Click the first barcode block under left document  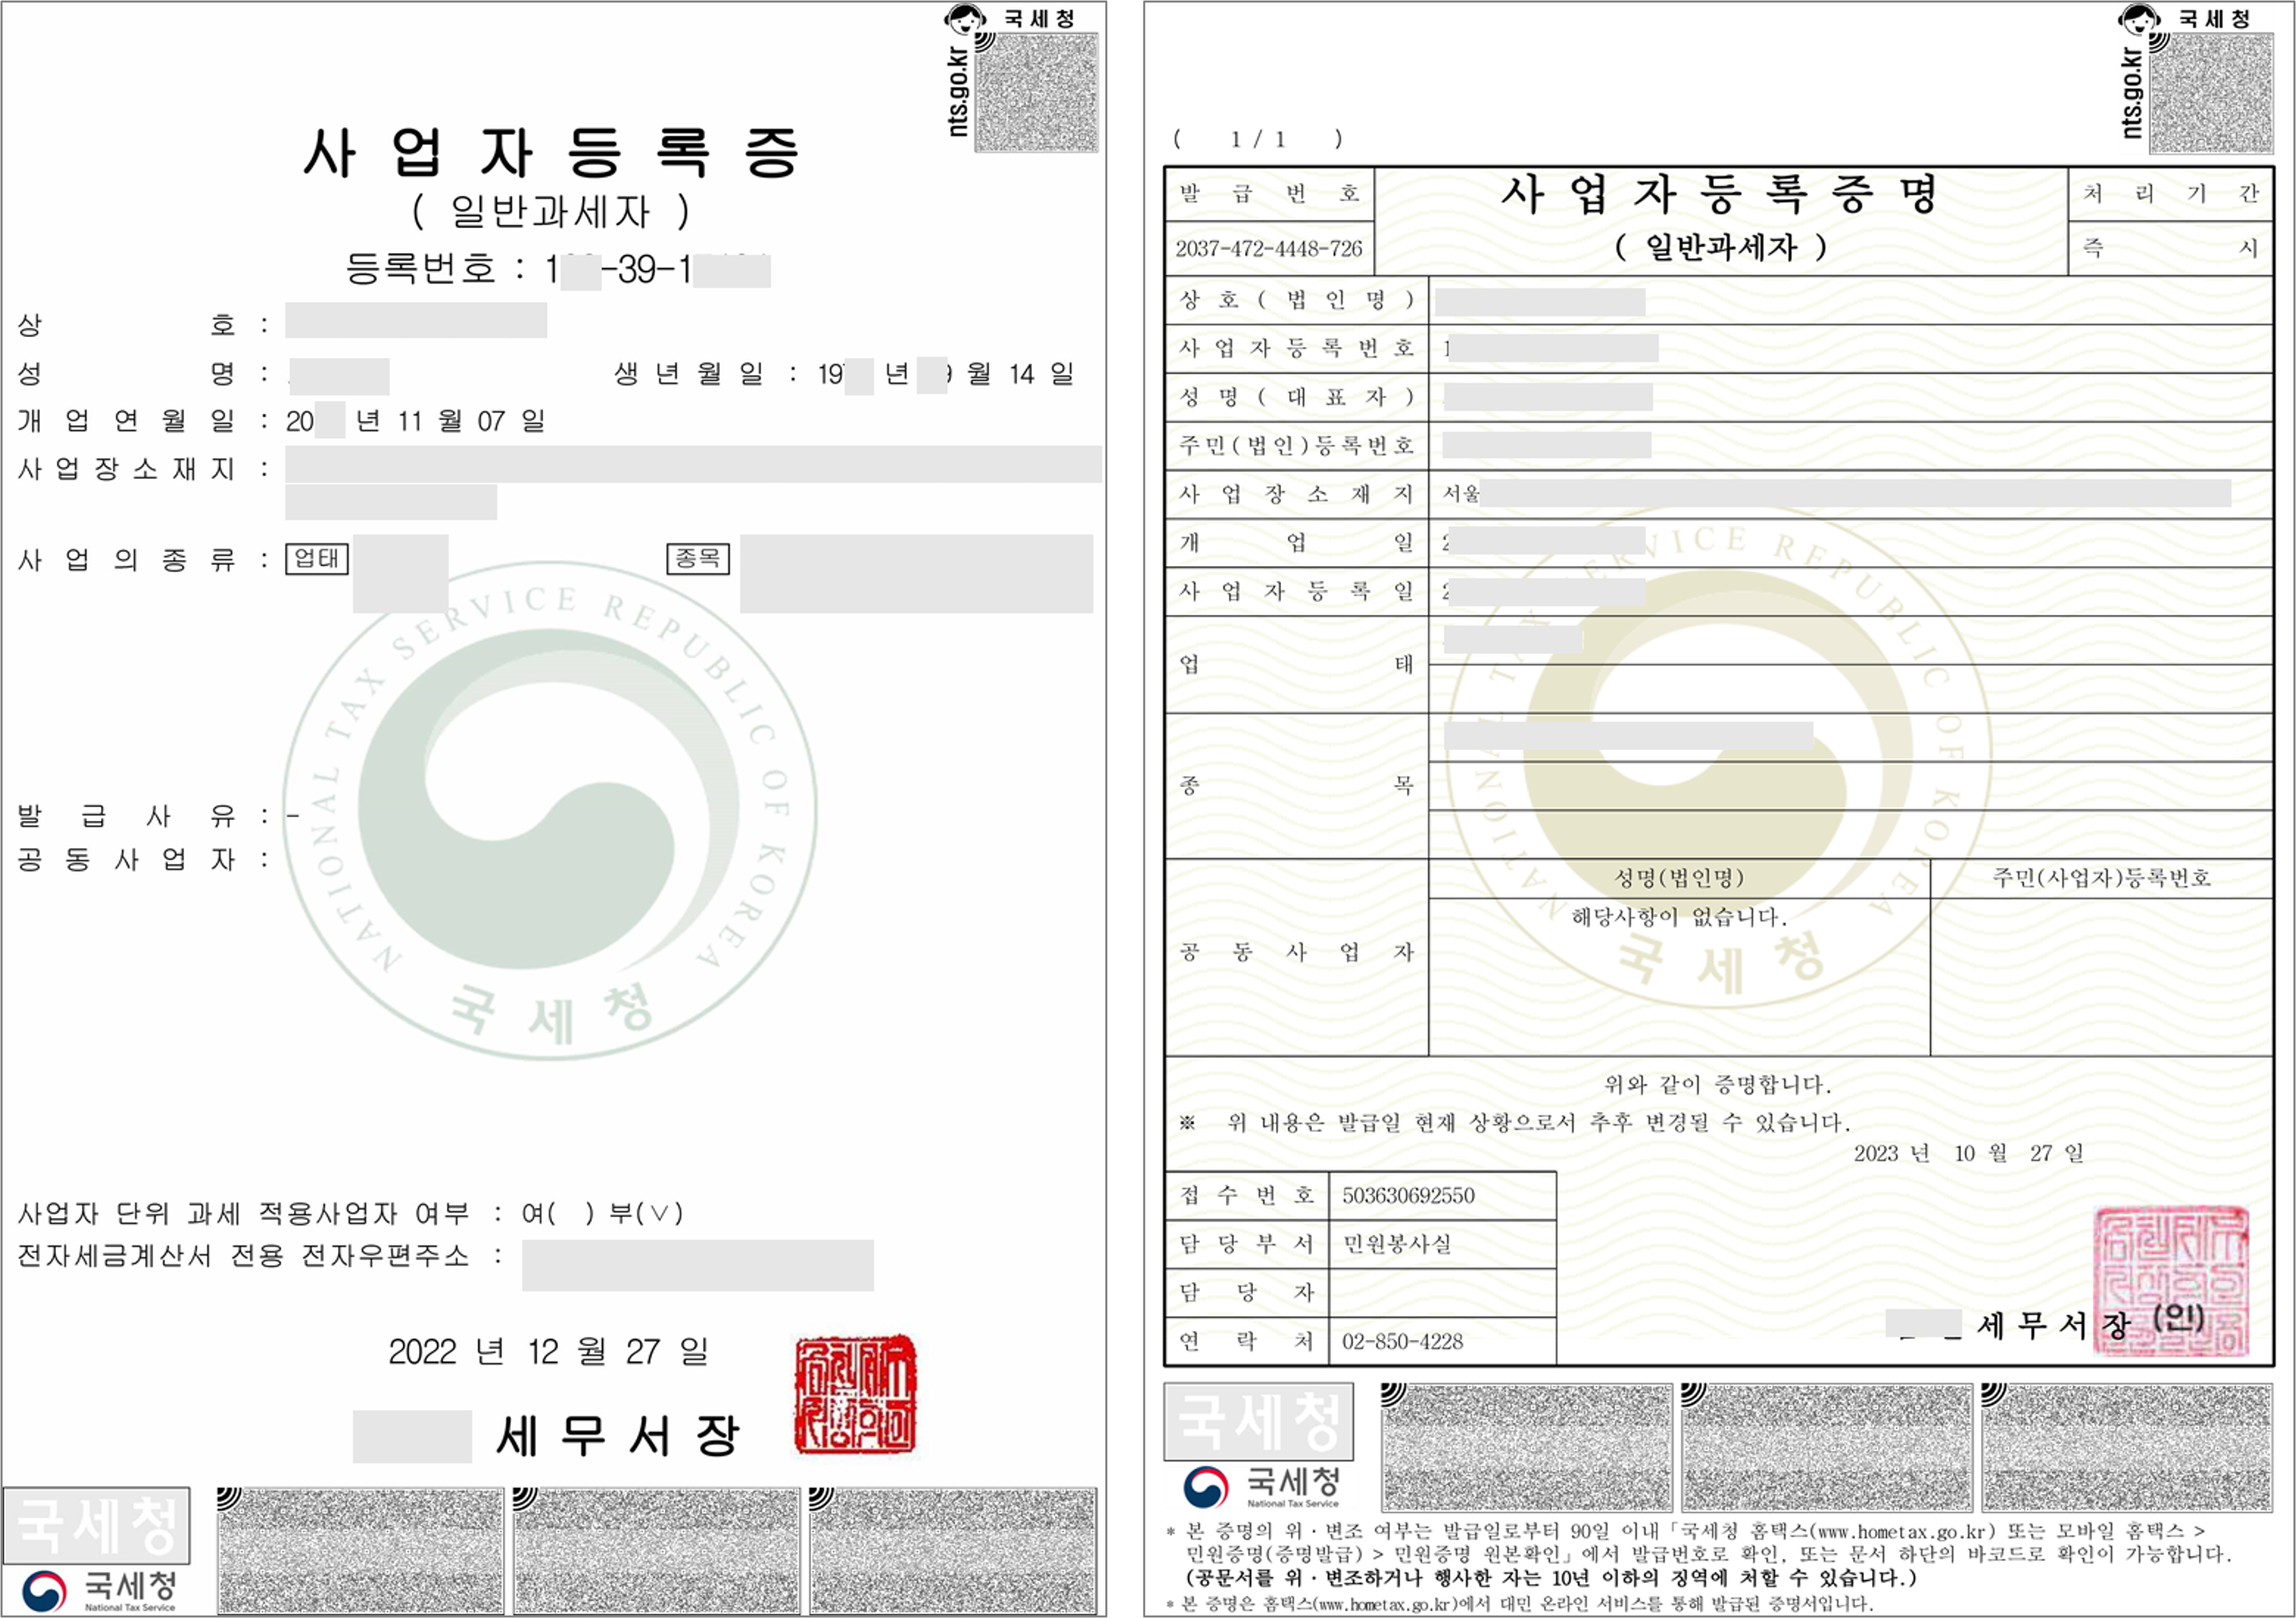360,1550
